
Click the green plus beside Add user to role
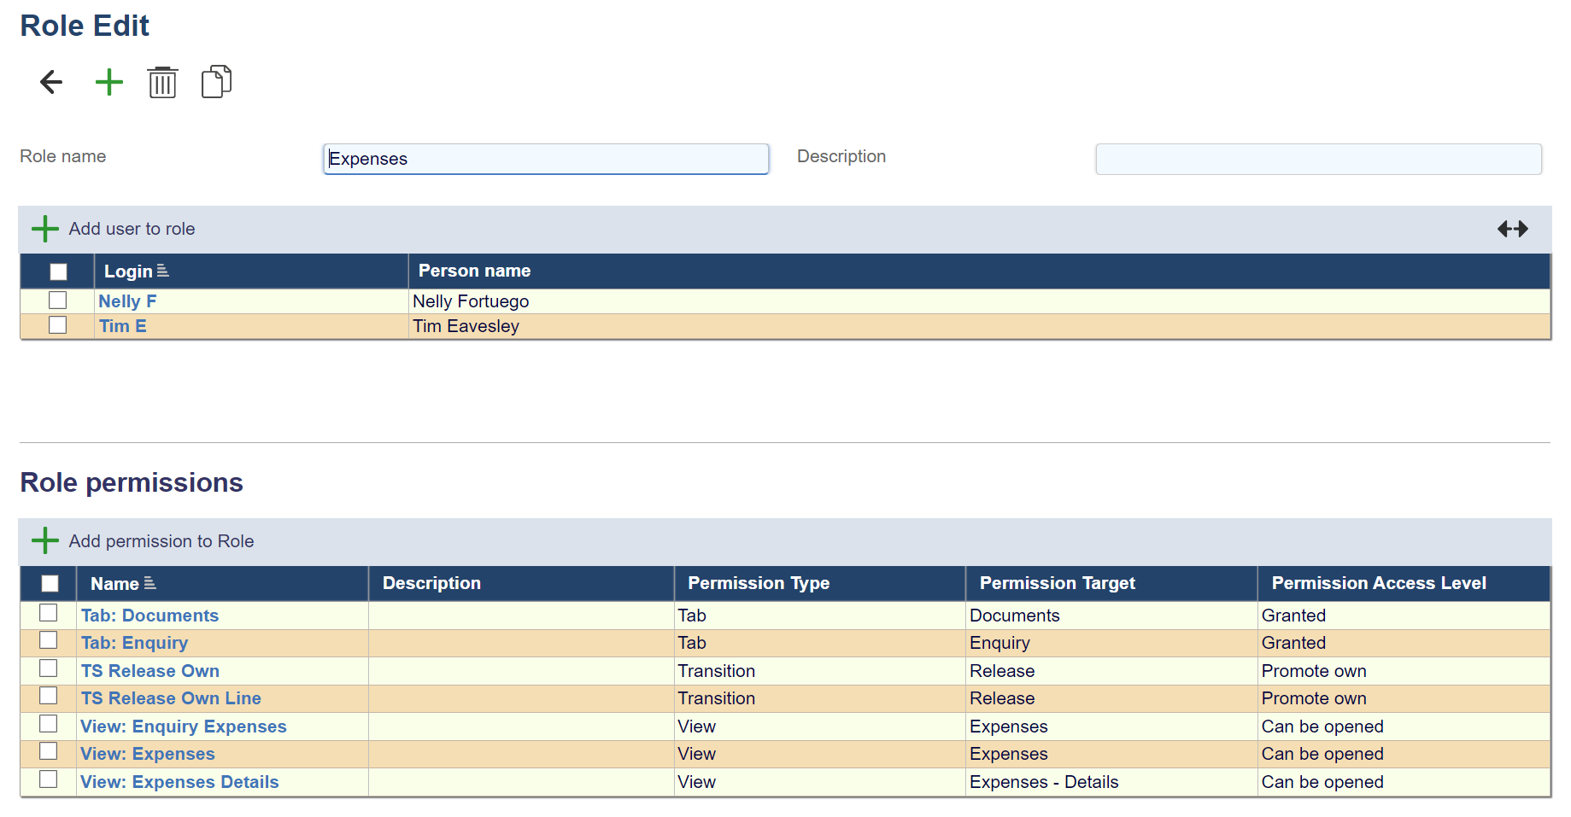click(44, 229)
